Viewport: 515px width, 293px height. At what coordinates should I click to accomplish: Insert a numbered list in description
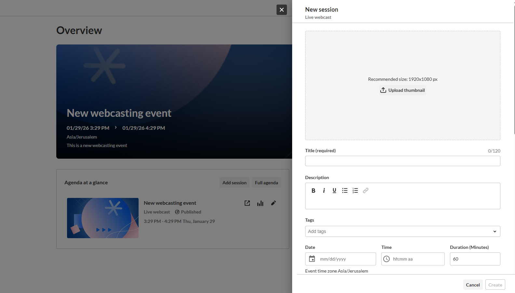tap(355, 190)
